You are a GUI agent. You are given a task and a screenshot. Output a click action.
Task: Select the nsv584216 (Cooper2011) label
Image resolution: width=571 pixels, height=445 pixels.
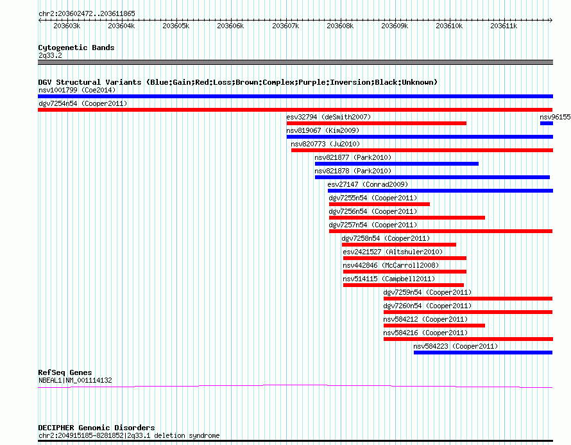(426, 333)
